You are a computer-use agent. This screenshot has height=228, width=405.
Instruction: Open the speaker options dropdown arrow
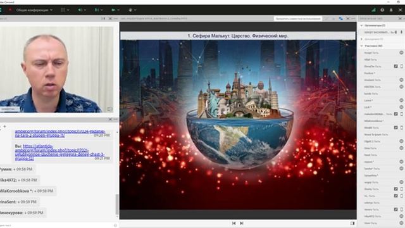tap(85, 10)
